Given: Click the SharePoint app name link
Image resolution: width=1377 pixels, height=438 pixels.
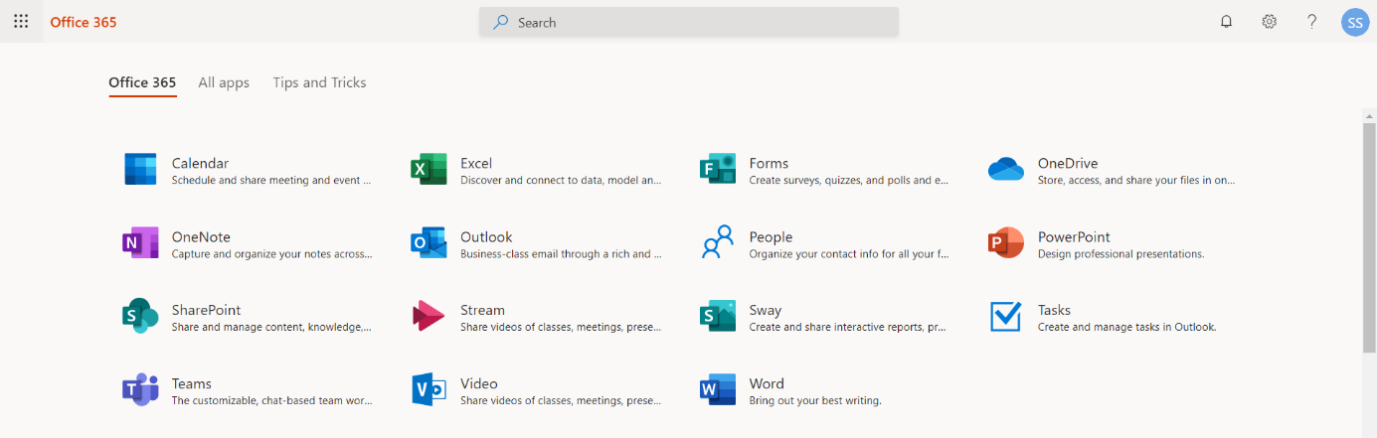Looking at the screenshot, I should (206, 310).
